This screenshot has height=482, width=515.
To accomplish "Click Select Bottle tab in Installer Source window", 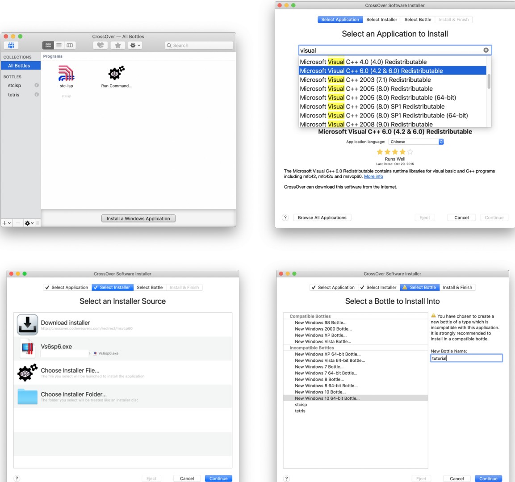I will (x=150, y=288).
